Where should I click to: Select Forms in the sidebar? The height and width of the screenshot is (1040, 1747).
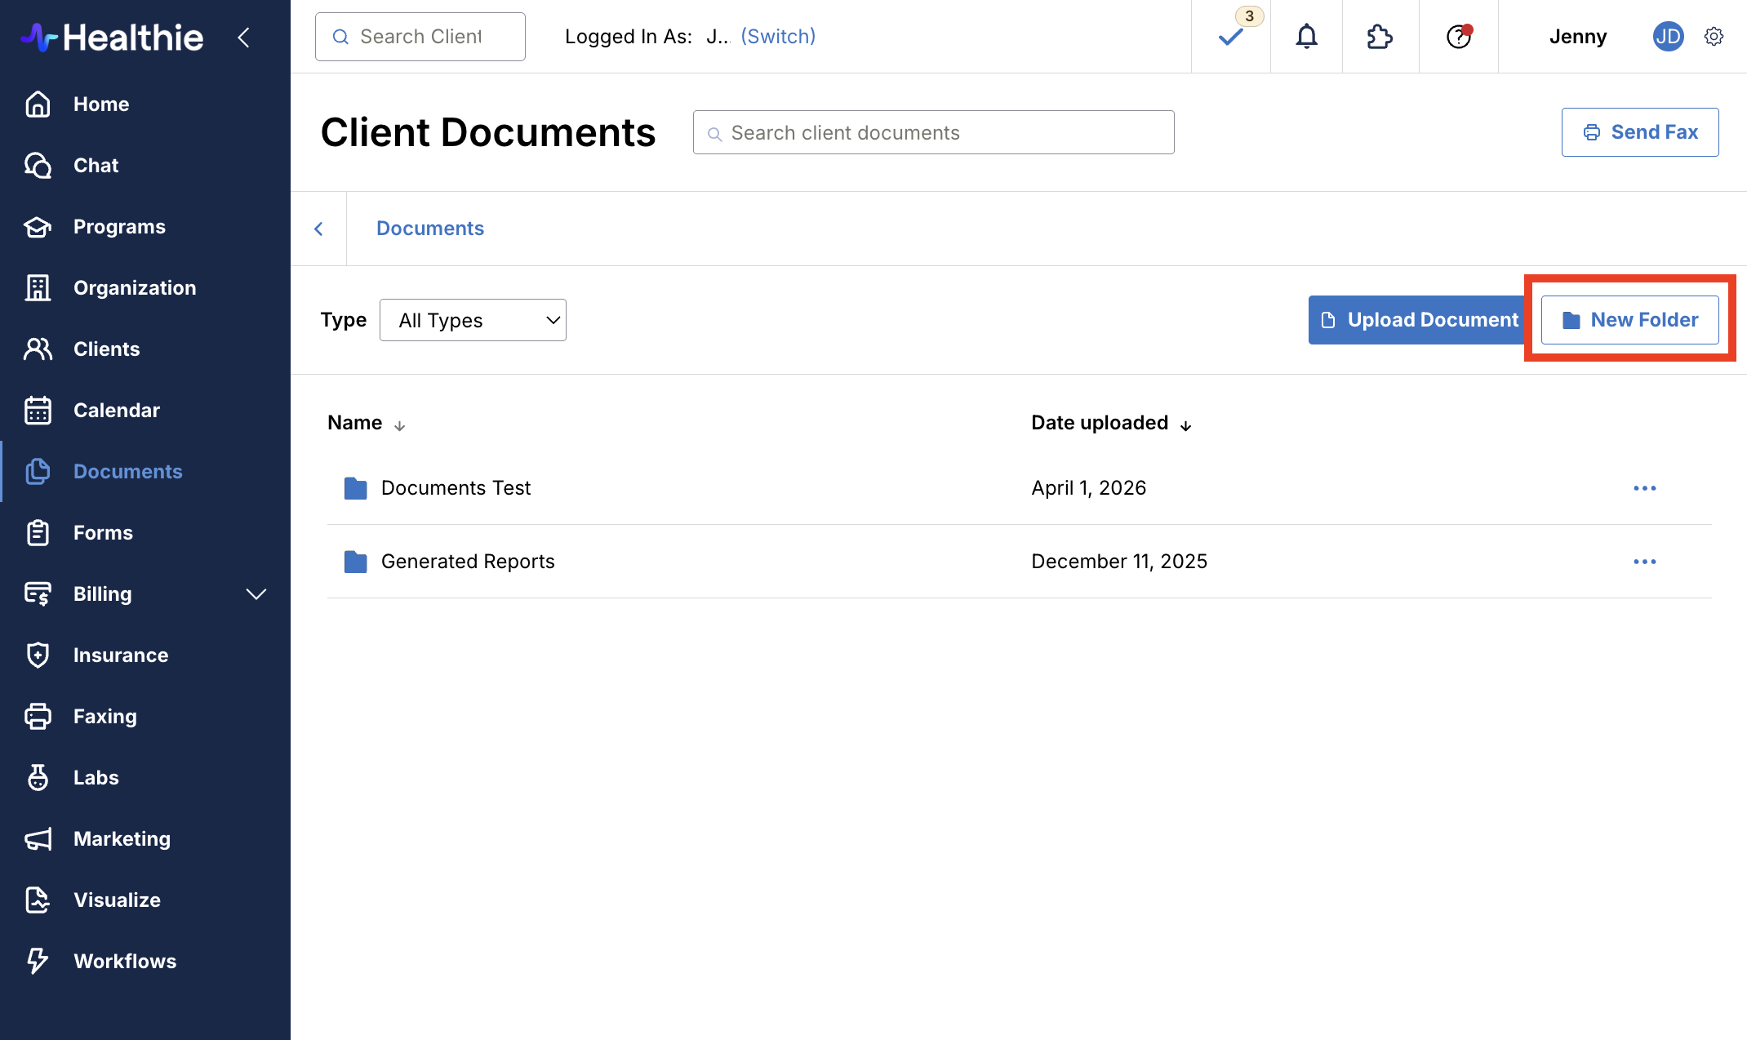click(103, 532)
